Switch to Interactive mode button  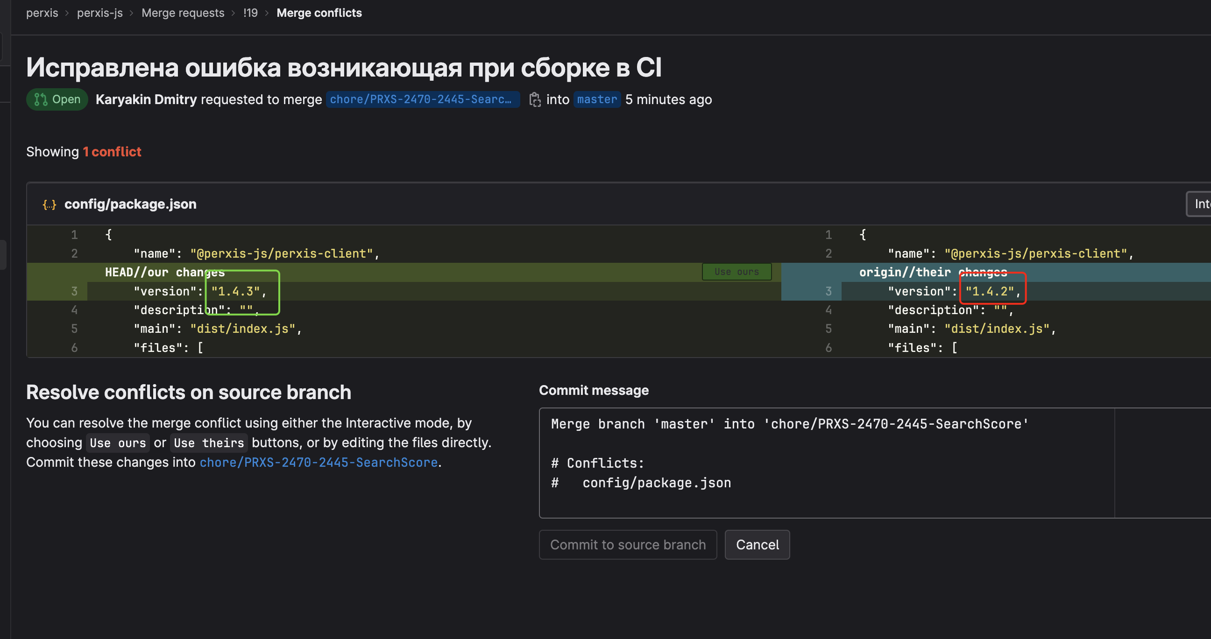click(1198, 204)
